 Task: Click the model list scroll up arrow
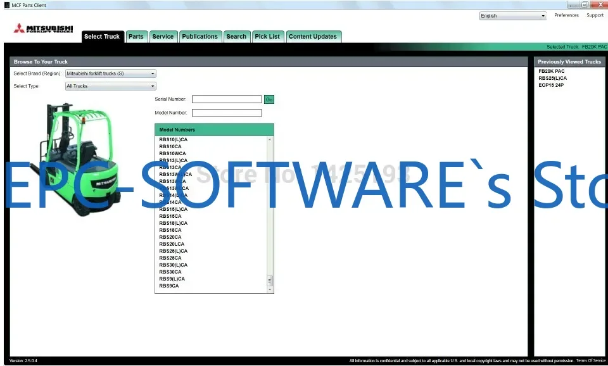[270, 139]
